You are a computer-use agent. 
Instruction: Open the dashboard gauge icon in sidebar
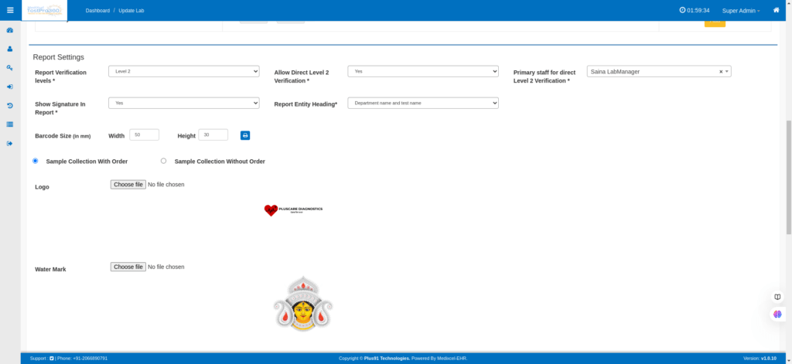coord(10,30)
